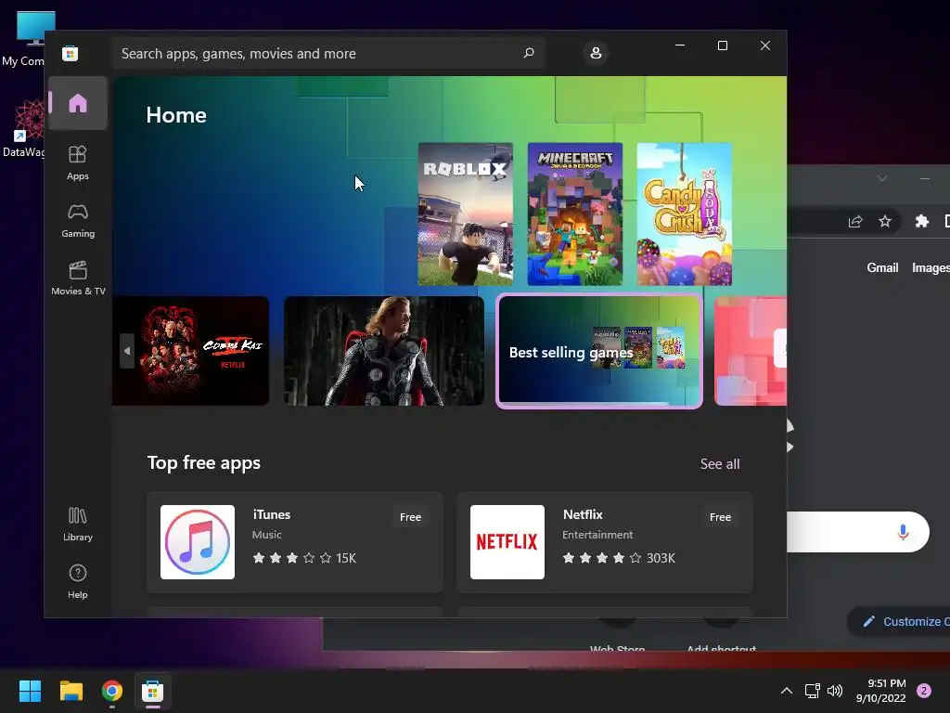Open the Windows Start menu

(30, 691)
